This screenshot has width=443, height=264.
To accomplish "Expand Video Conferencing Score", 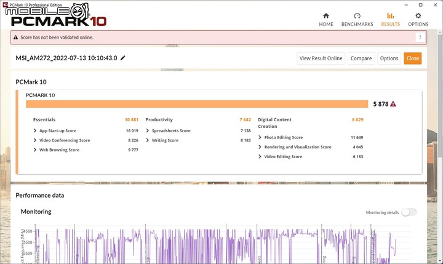I will tap(35, 140).
